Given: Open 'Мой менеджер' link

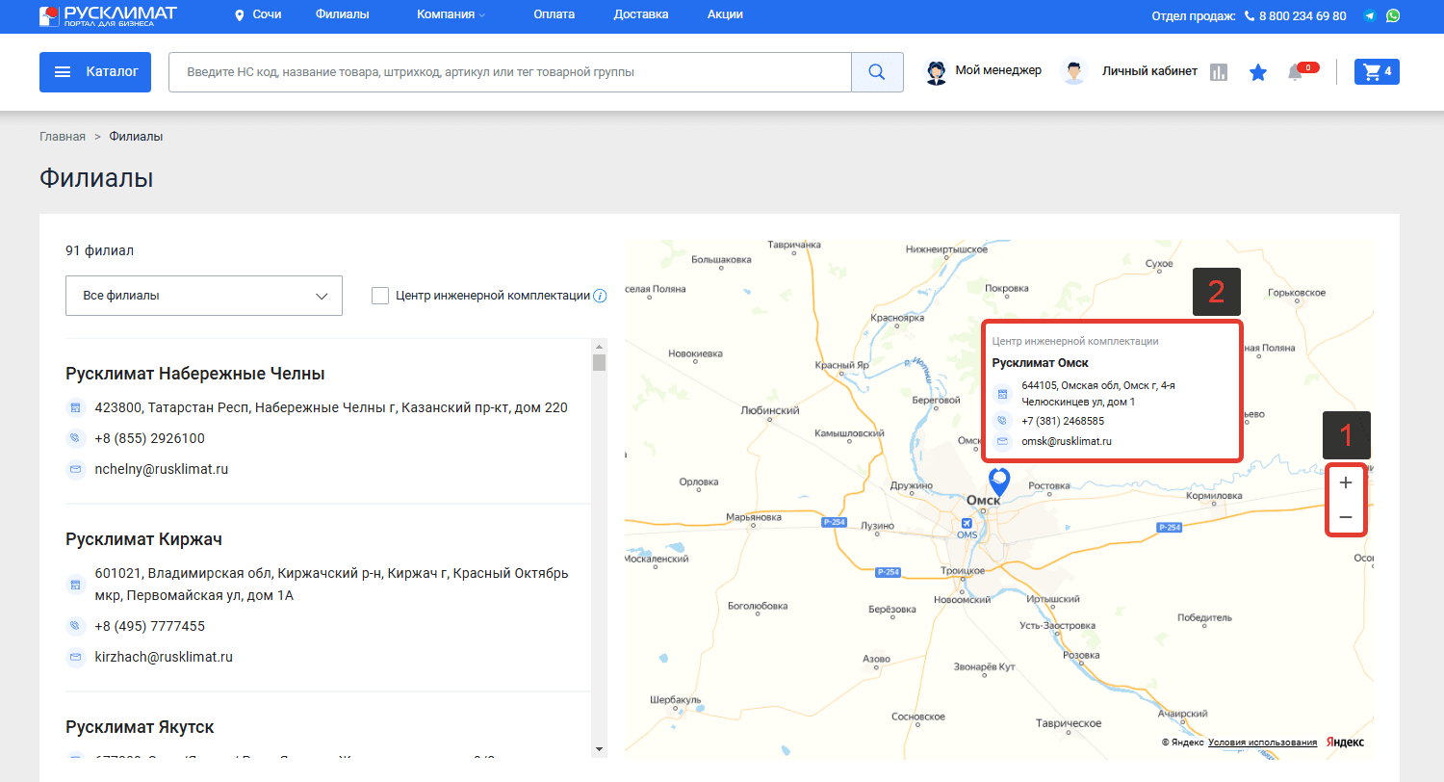Looking at the screenshot, I should pos(998,71).
